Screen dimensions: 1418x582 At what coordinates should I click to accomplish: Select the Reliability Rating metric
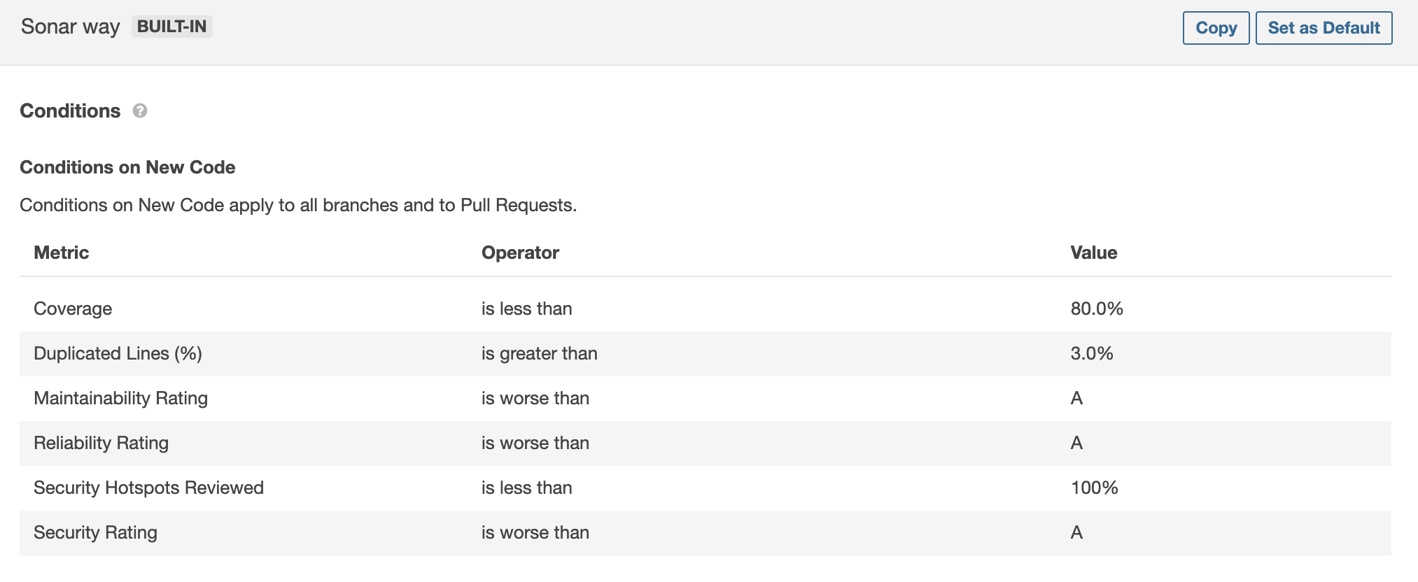101,443
